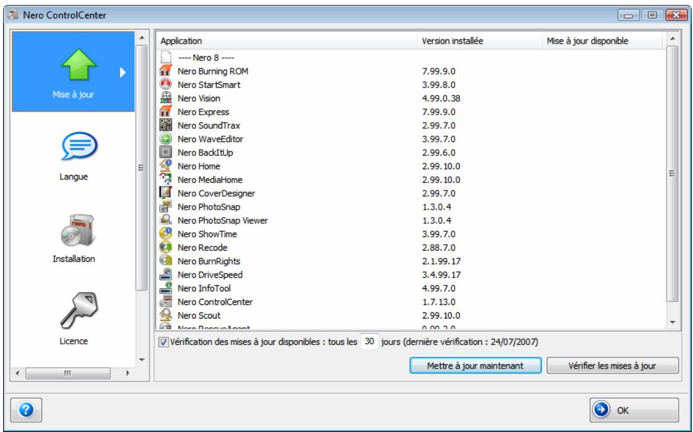Click the Nero CoverDesigner icon

pos(166,193)
